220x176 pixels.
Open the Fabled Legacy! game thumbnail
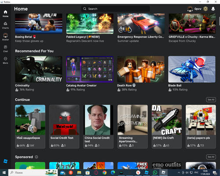(90, 24)
